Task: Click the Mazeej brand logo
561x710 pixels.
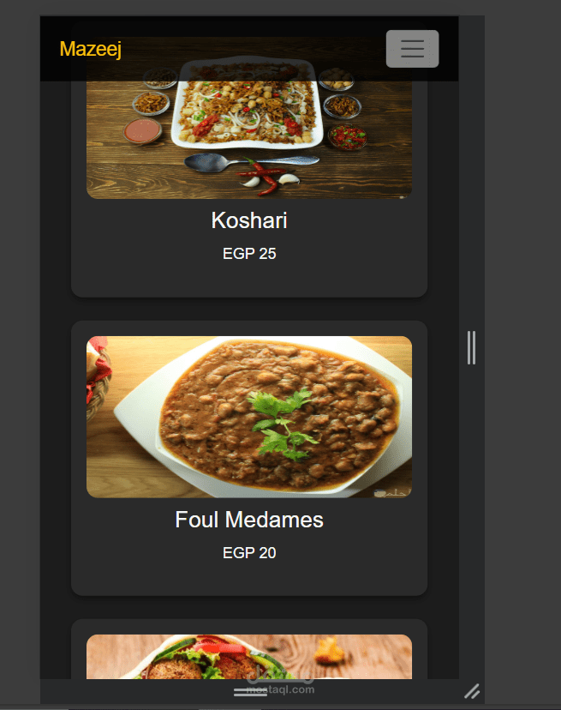Action: (x=91, y=49)
